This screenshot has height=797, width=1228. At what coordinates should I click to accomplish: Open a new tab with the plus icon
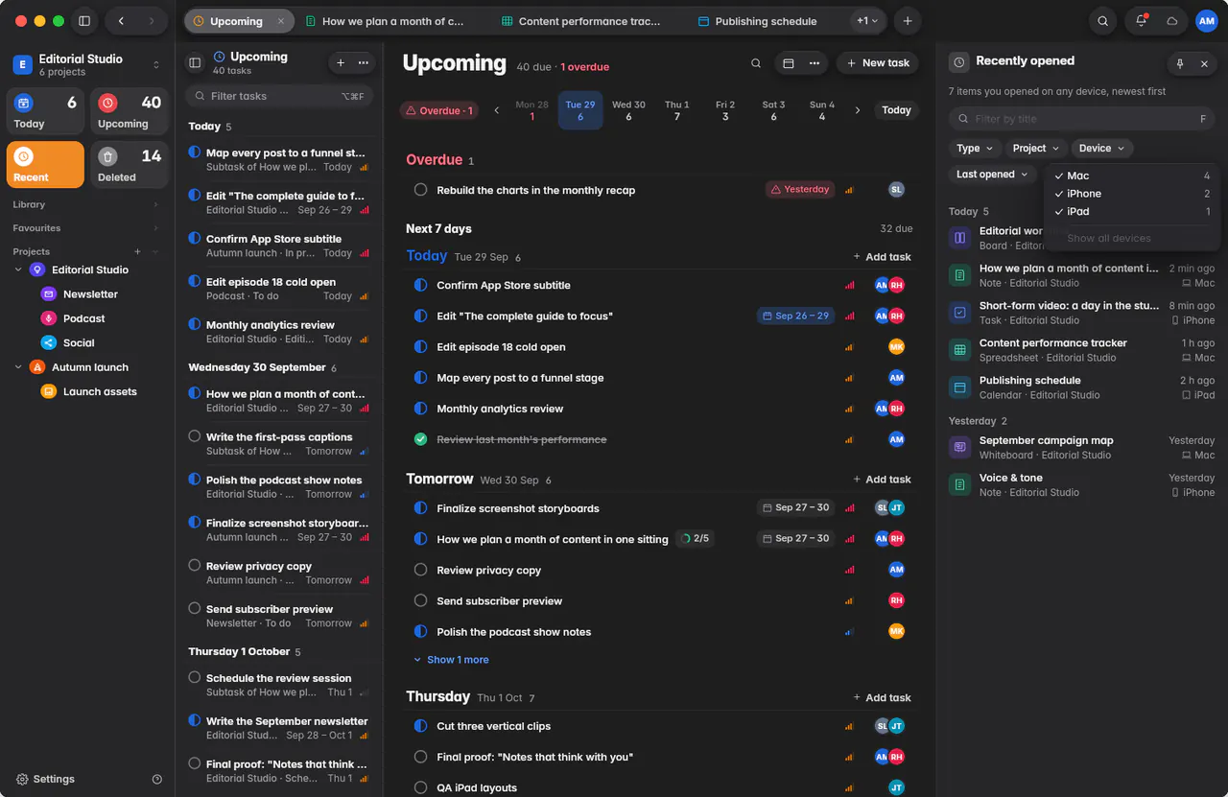click(907, 21)
